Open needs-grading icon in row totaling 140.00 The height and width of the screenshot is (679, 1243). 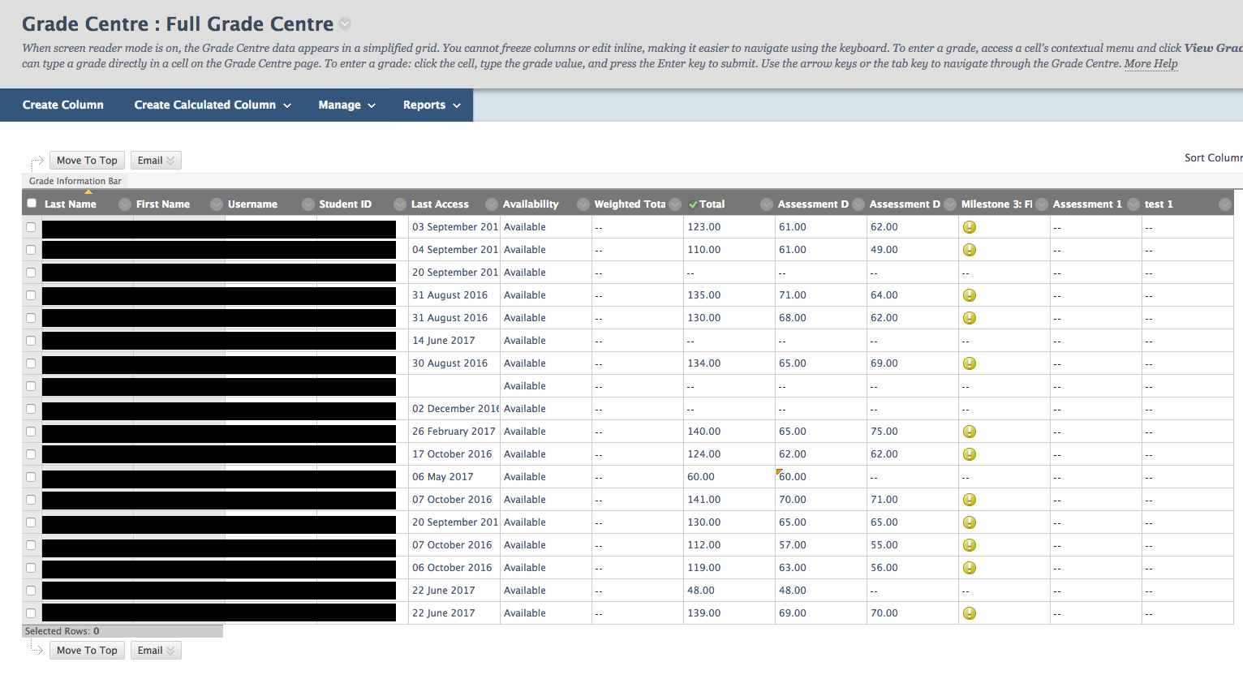pyautogui.click(x=970, y=432)
